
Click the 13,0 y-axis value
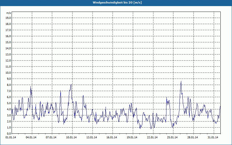coord(8,54)
